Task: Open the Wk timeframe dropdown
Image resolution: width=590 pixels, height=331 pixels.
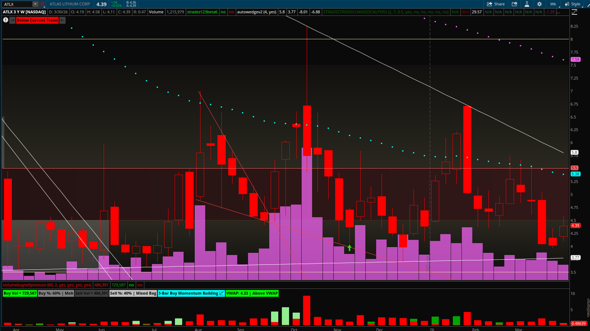Action: pos(553,4)
